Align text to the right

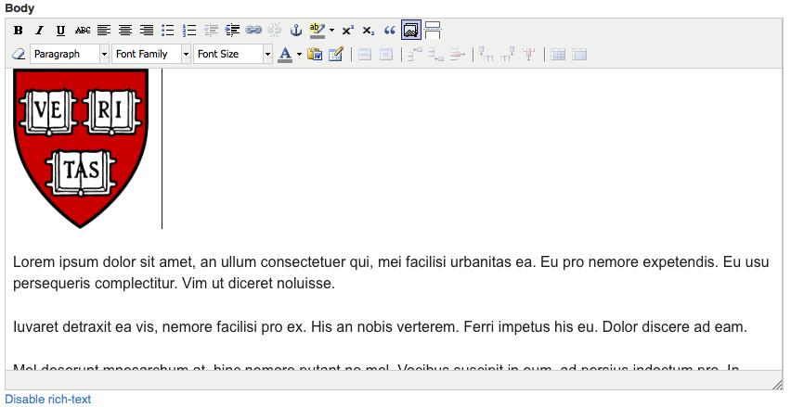tap(147, 31)
